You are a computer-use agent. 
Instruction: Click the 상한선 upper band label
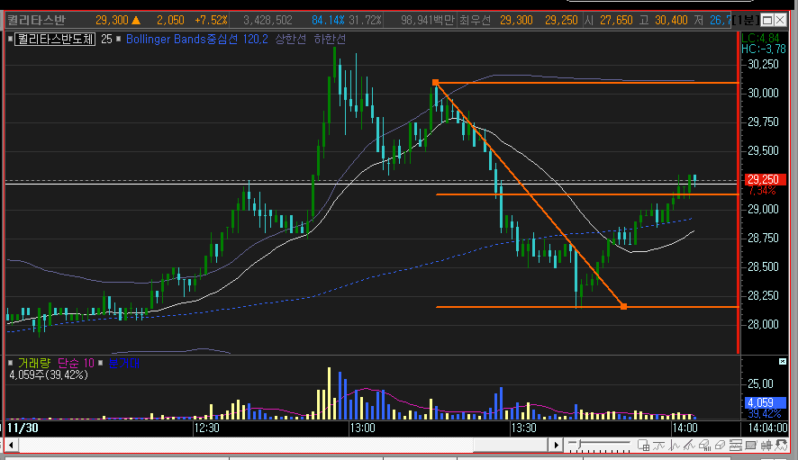(x=291, y=40)
